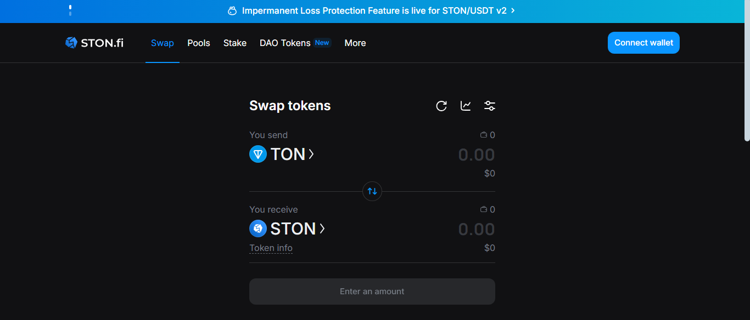
Task: Open the More navigation menu
Action: coord(355,43)
